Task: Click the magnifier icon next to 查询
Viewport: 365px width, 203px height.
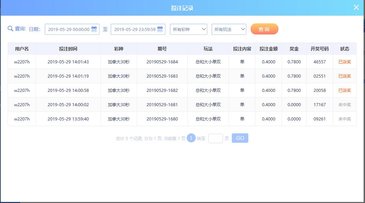Action: (x=10, y=29)
